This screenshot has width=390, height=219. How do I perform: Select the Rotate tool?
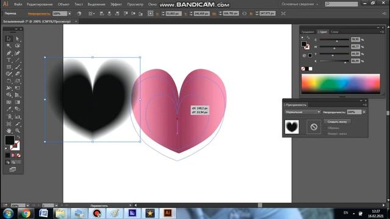point(9,81)
